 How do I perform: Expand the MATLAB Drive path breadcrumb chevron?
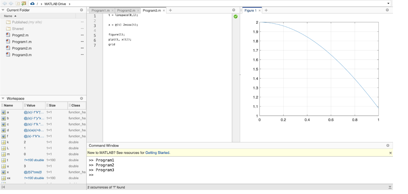click(70, 4)
